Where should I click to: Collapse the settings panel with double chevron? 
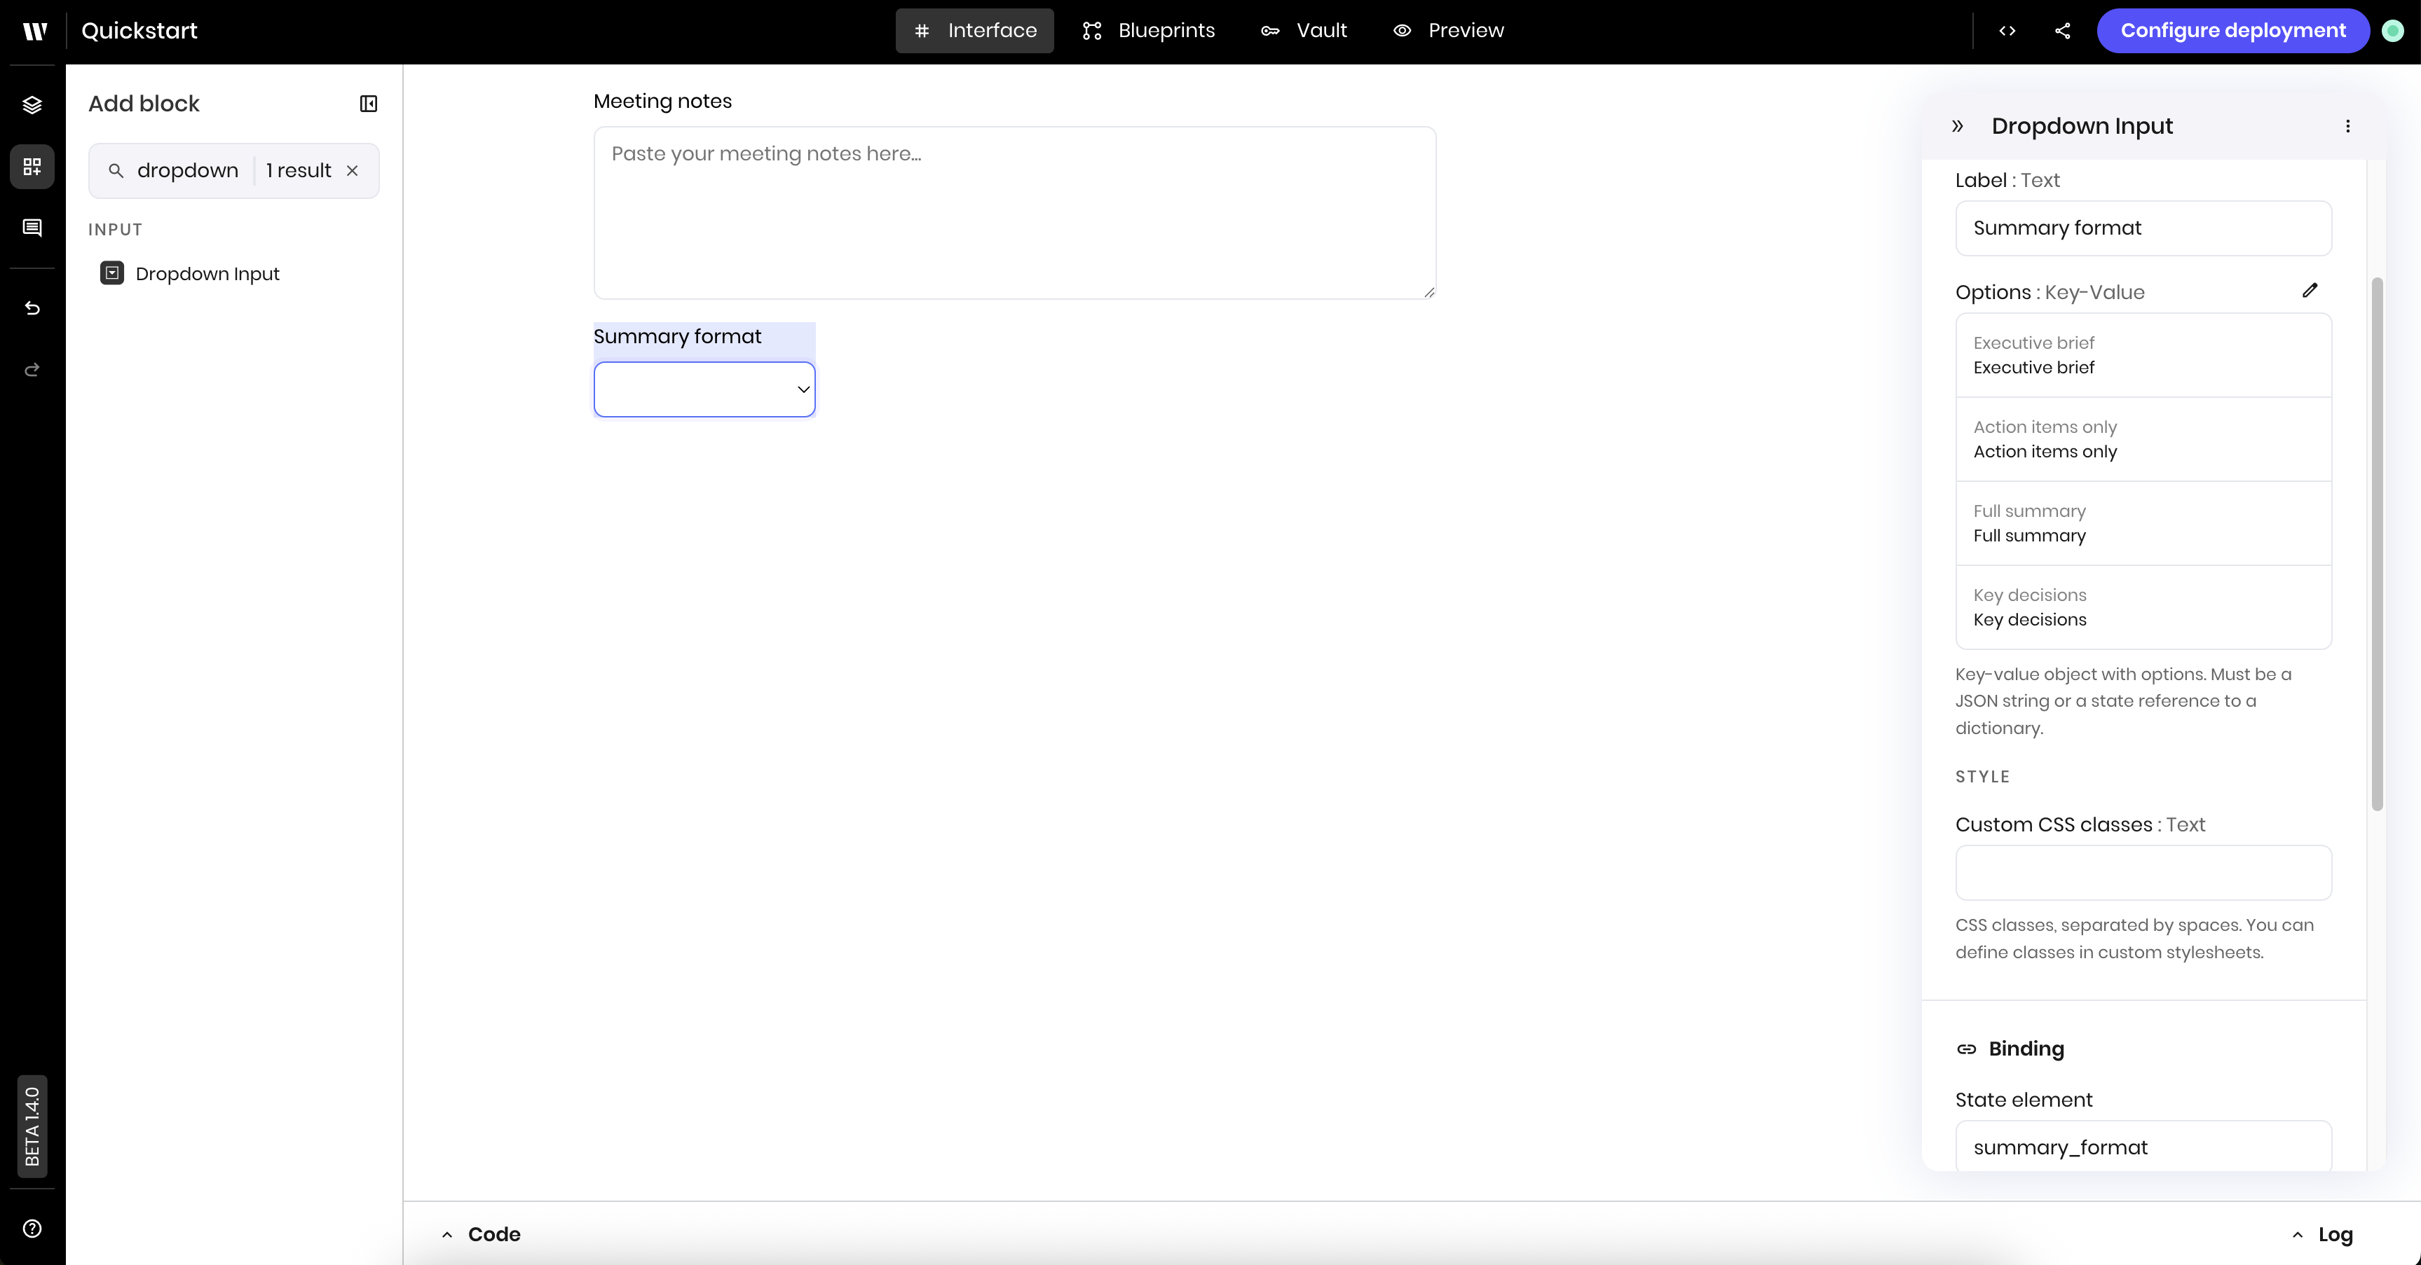1958,126
